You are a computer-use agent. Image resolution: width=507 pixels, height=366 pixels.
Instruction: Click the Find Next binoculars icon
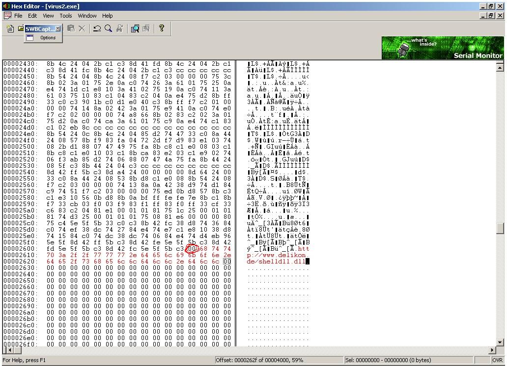pos(119,29)
